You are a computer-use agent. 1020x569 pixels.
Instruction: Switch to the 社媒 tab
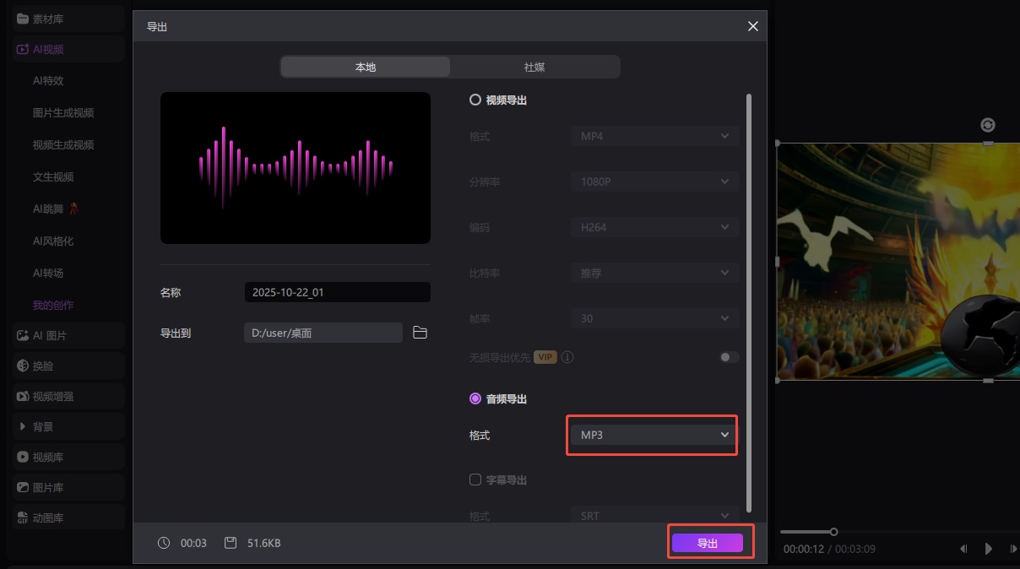pyautogui.click(x=534, y=67)
